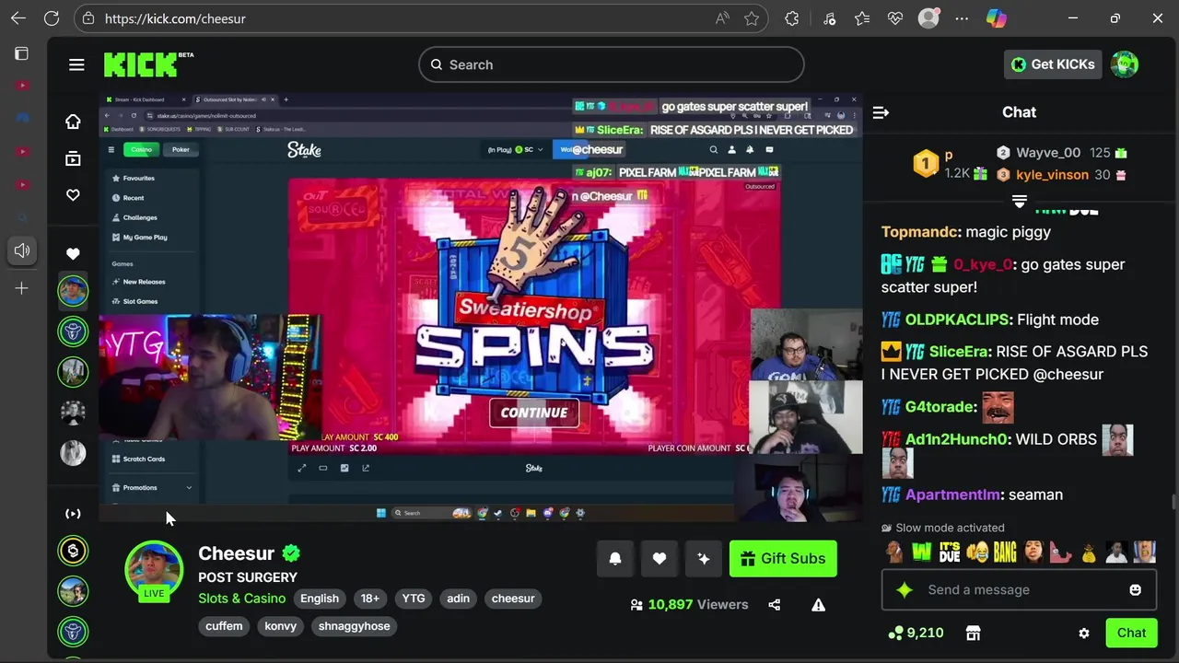Click SliceEra username in chat

959,352
